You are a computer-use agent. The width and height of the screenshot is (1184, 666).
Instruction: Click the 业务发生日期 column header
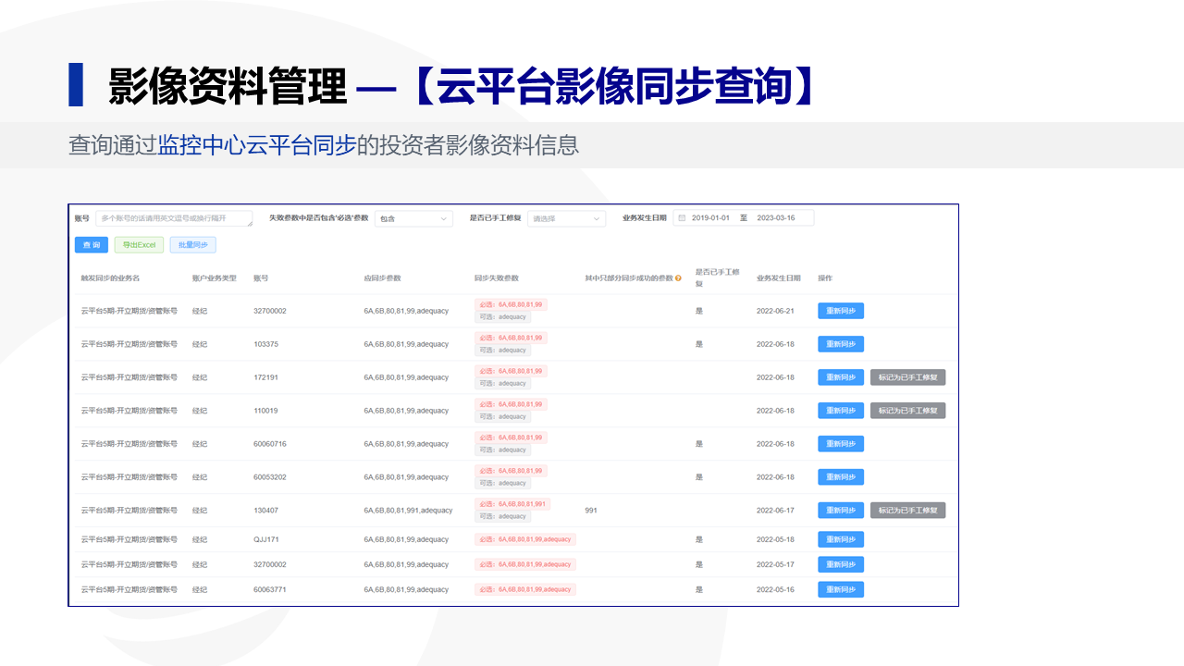[x=779, y=277]
